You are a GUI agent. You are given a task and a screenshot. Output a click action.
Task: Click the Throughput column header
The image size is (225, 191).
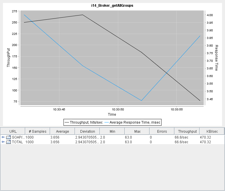[187, 131]
